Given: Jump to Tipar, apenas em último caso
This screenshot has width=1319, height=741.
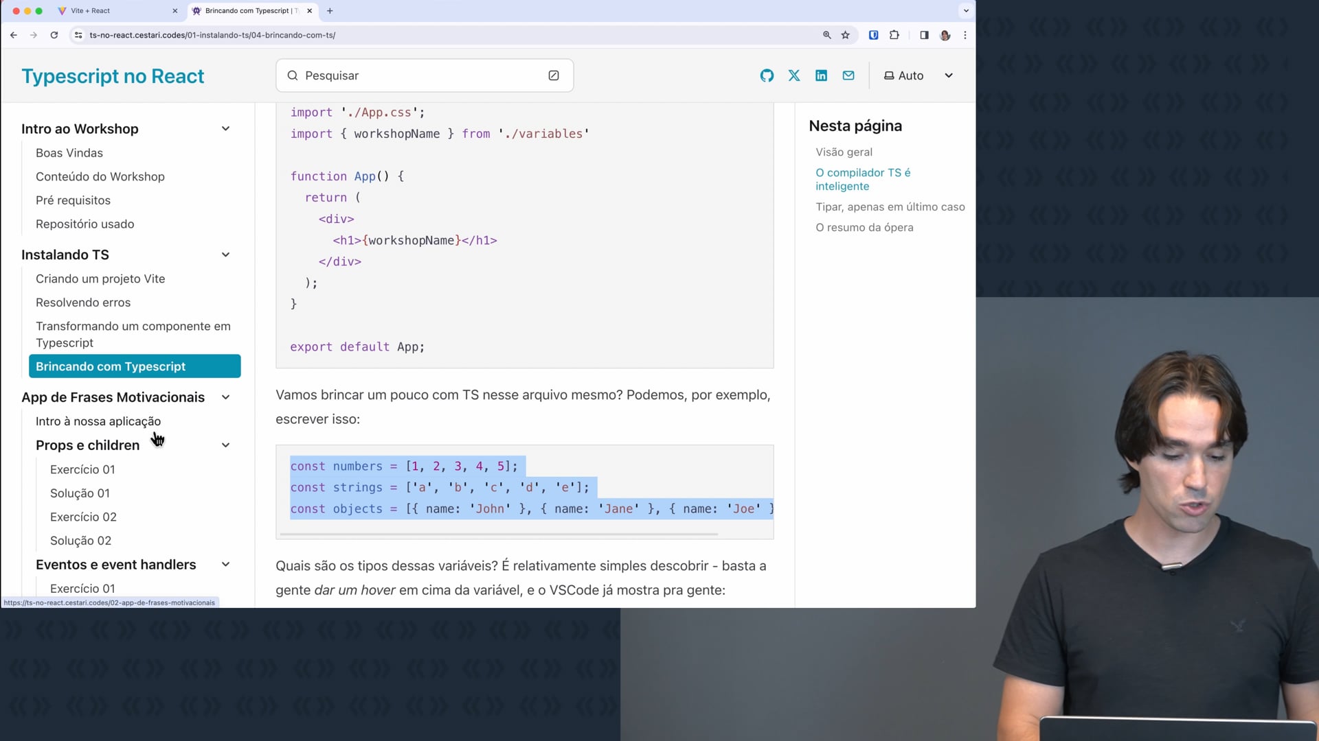Looking at the screenshot, I should pos(890,207).
